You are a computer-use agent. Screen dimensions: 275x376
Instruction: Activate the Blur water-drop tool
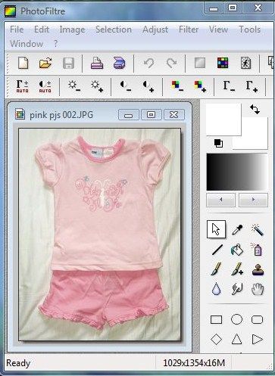217,289
